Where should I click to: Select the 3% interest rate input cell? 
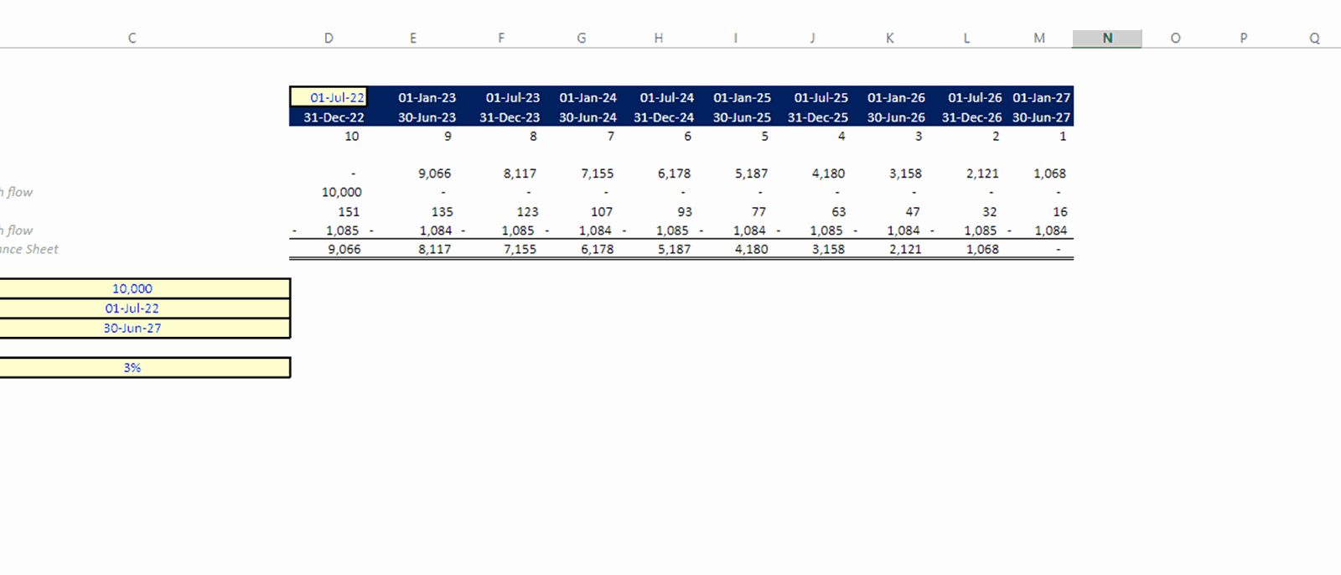(132, 367)
